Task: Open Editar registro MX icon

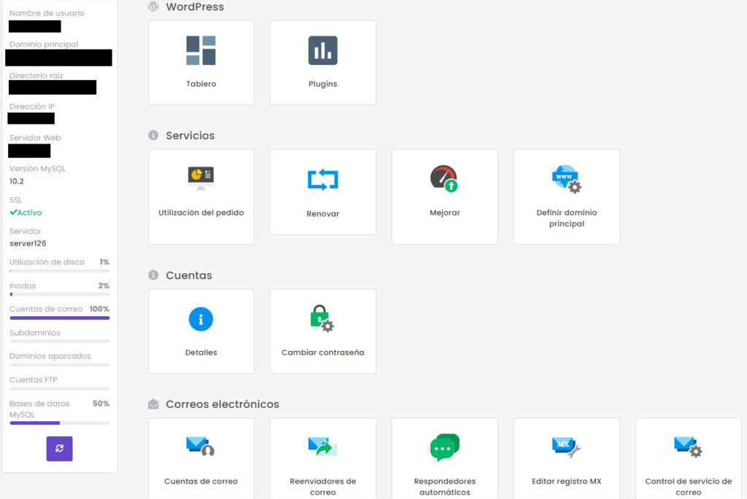Action: [566, 447]
